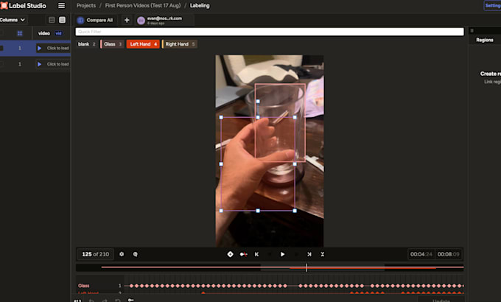Image resolution: width=501 pixels, height=302 pixels.
Task: Tick checkbox of the second task row
Action: click(1, 64)
